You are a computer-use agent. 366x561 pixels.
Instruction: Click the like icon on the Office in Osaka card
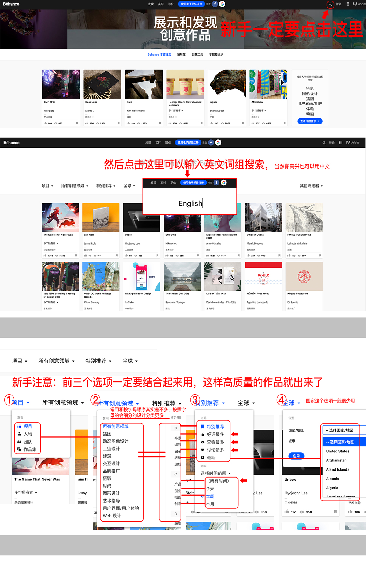248,256
